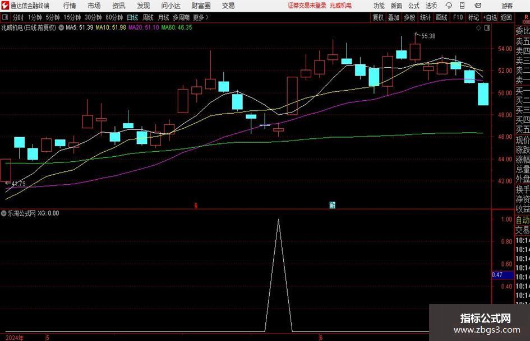Image resolution: width=530 pixels, height=341 pixels.
Task: Click the cyan 解 marker on chart
Action: pyautogui.click(x=332, y=205)
